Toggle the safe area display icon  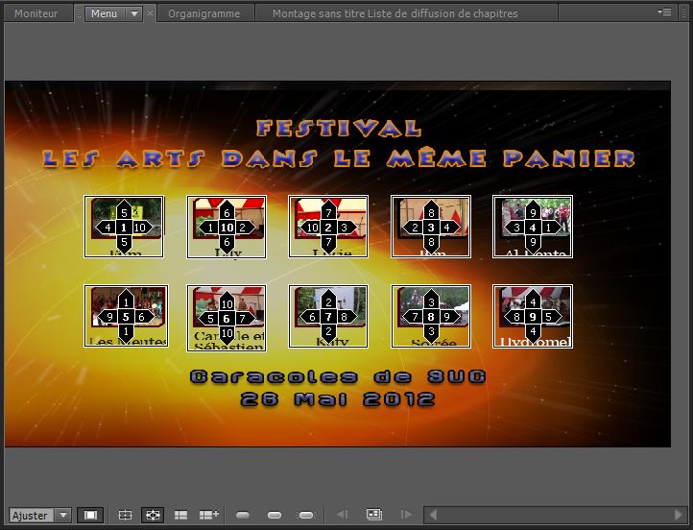pos(125,516)
